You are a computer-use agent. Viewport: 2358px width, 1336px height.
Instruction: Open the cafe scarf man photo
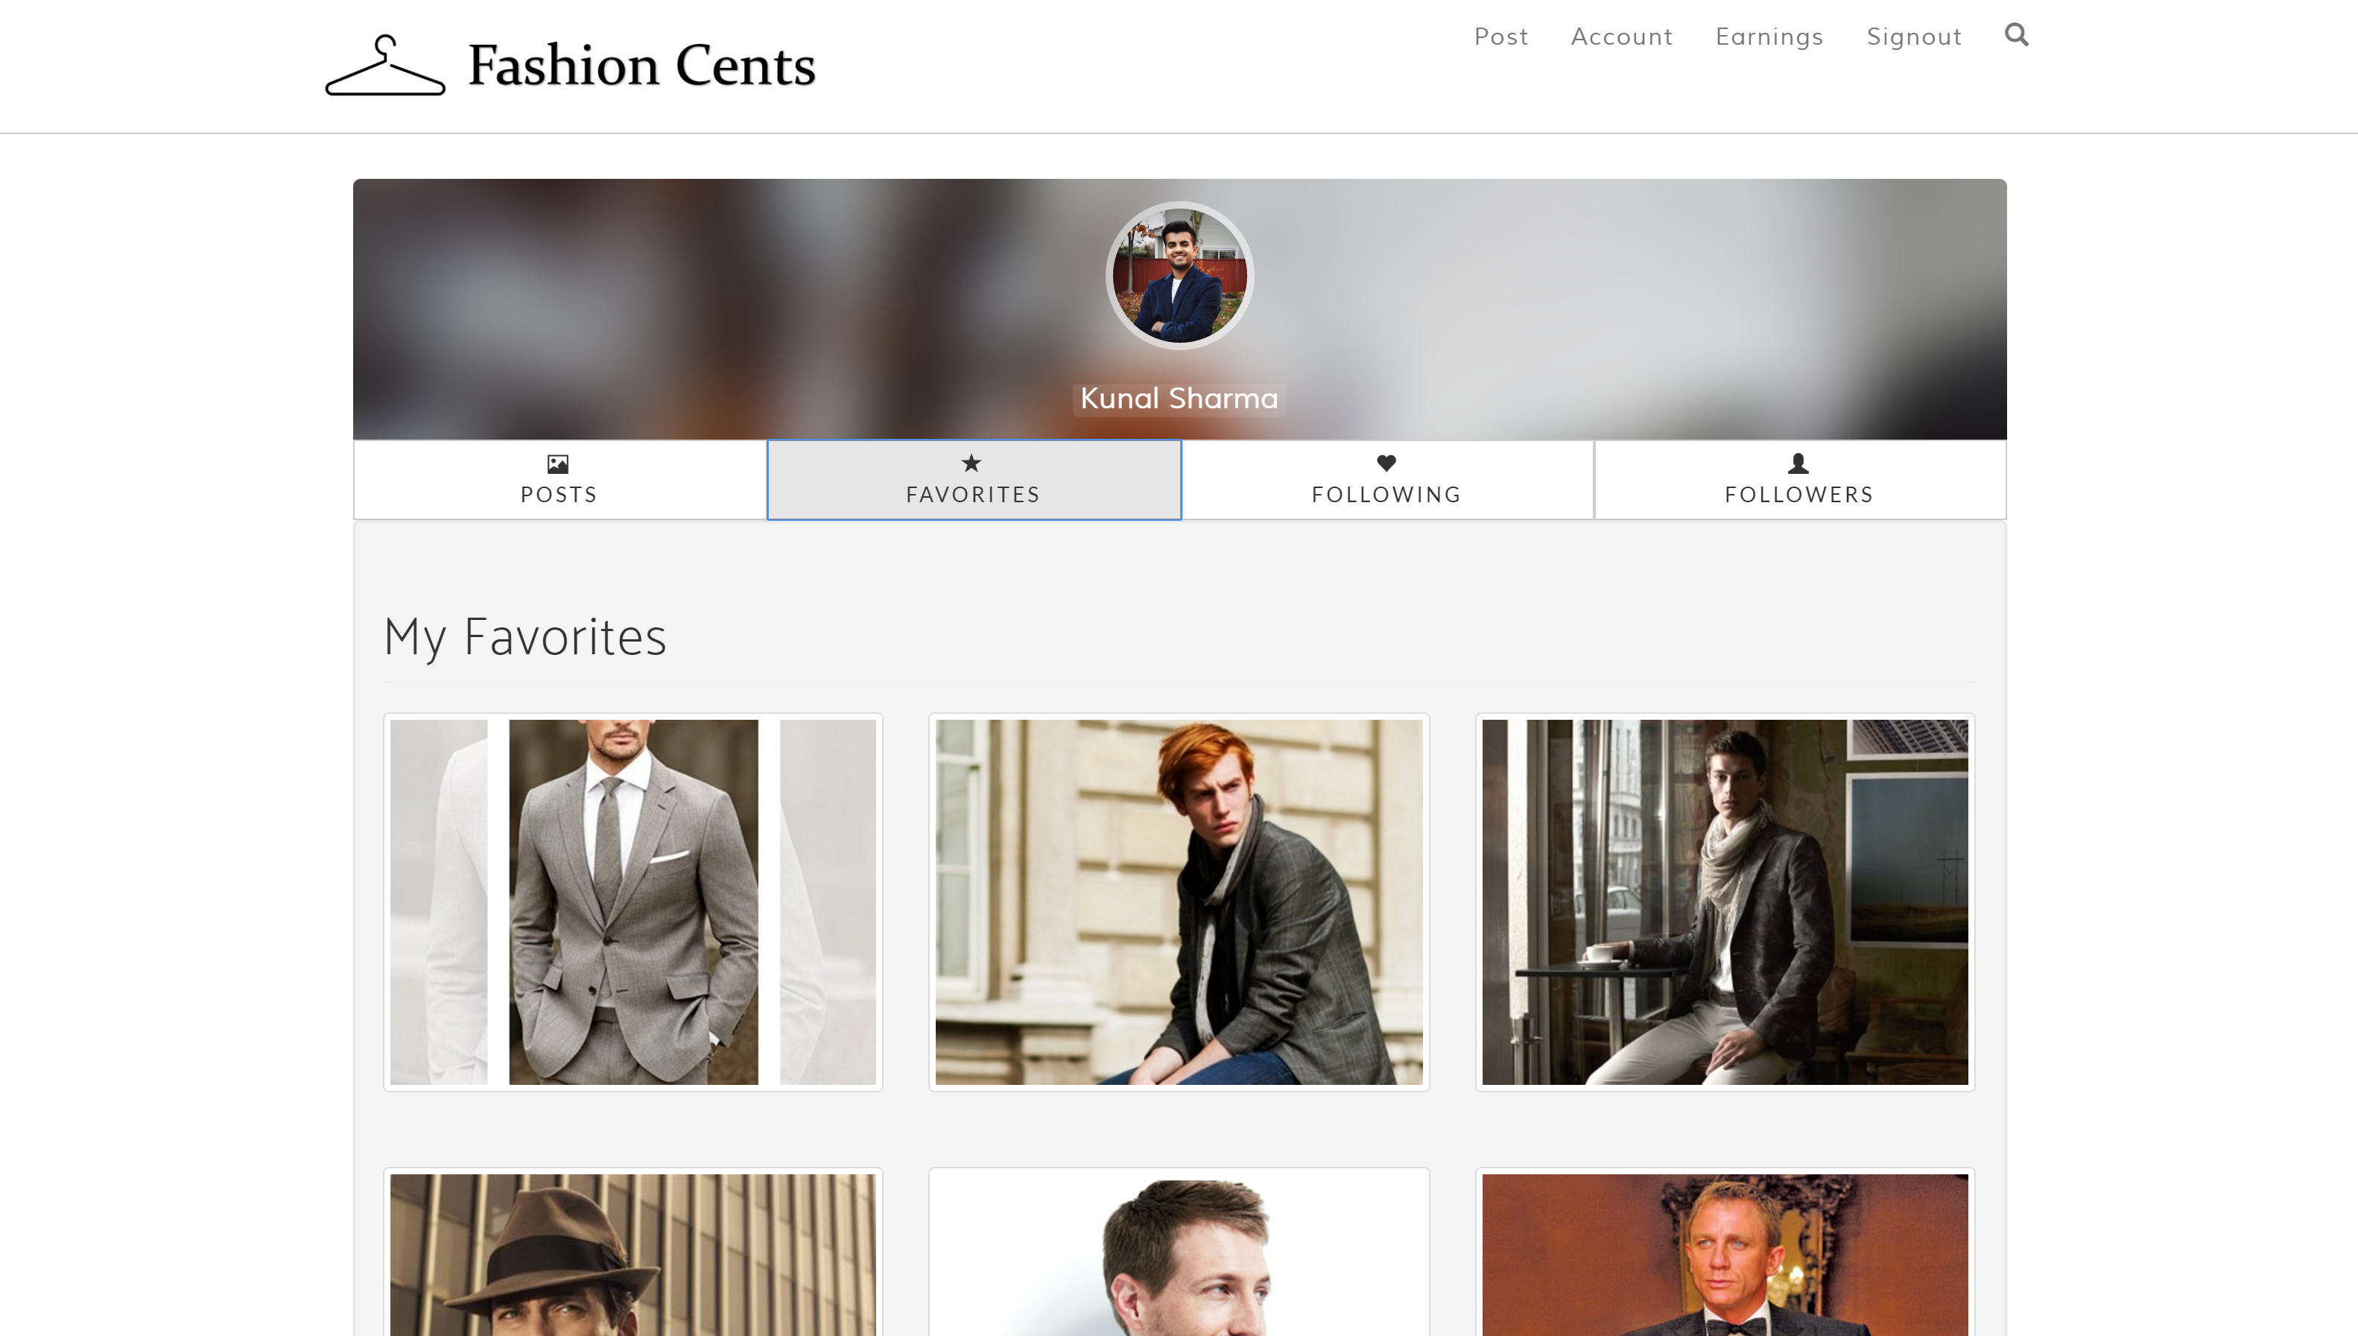tap(1724, 901)
